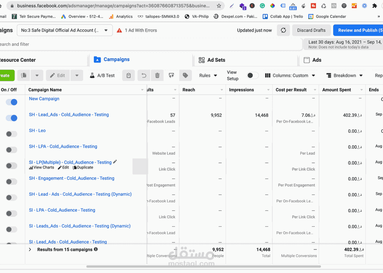Turn on SH - Leo campaign toggle
The image size is (383, 273).
click(x=11, y=134)
